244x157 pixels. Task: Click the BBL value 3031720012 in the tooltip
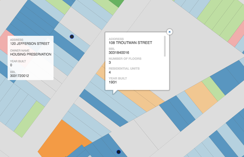19,76
